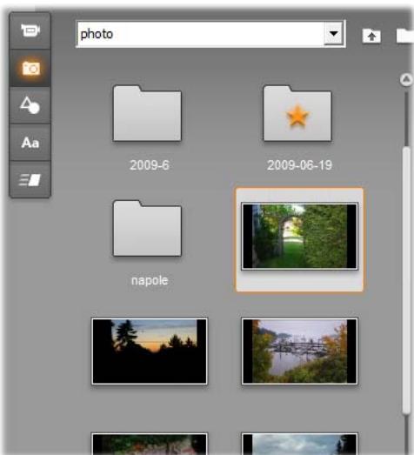Open the video camera album tab

point(30,30)
